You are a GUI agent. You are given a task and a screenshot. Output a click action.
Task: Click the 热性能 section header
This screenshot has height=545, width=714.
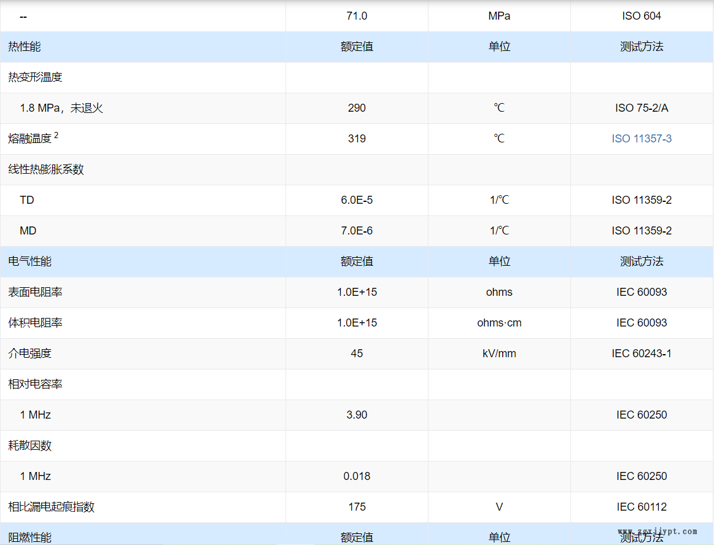[x=25, y=47]
